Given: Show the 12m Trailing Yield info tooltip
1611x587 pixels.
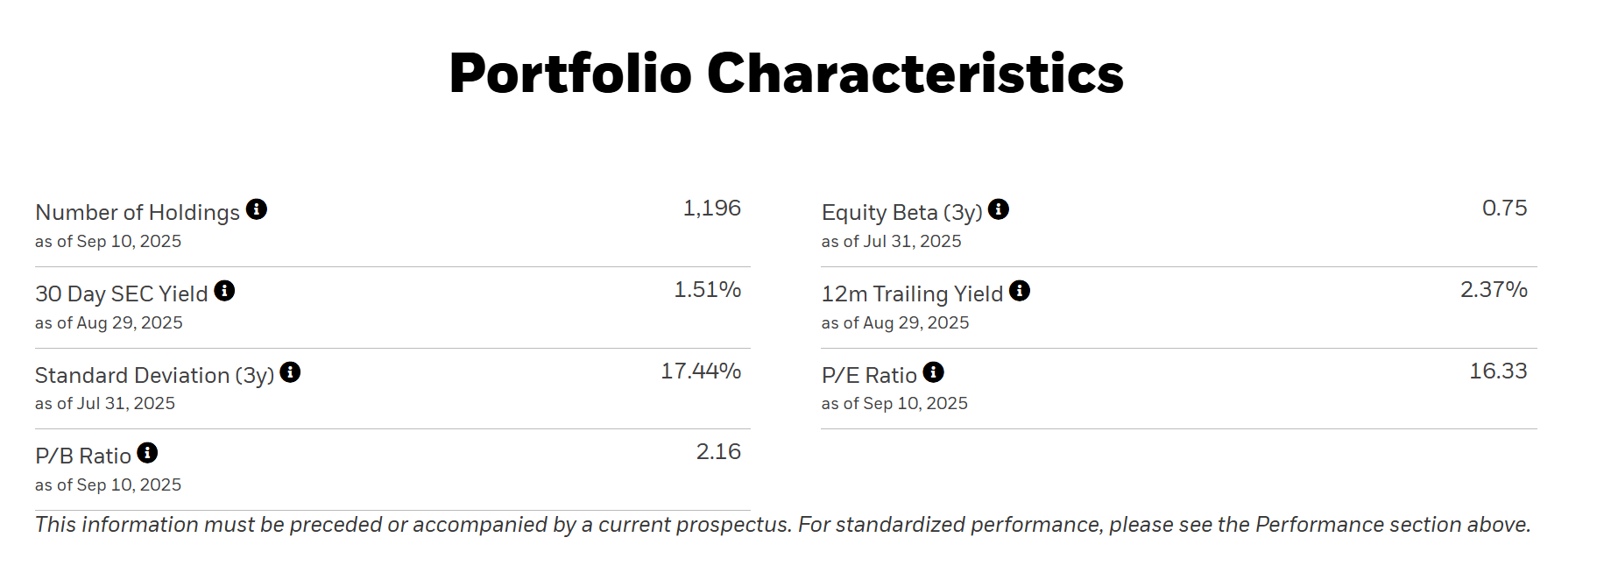Looking at the screenshot, I should (x=1020, y=291).
